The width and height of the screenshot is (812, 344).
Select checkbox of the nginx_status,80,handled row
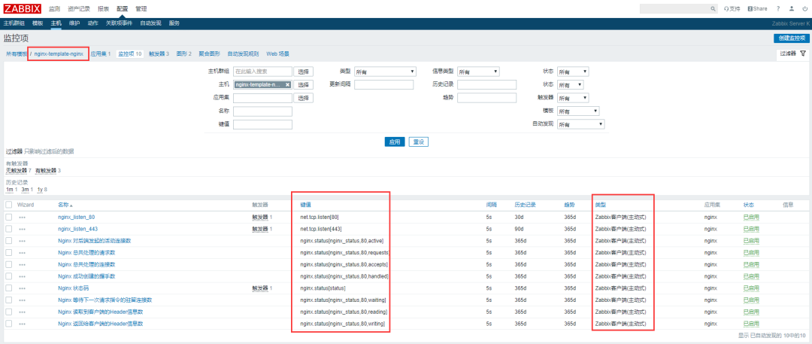coord(9,276)
